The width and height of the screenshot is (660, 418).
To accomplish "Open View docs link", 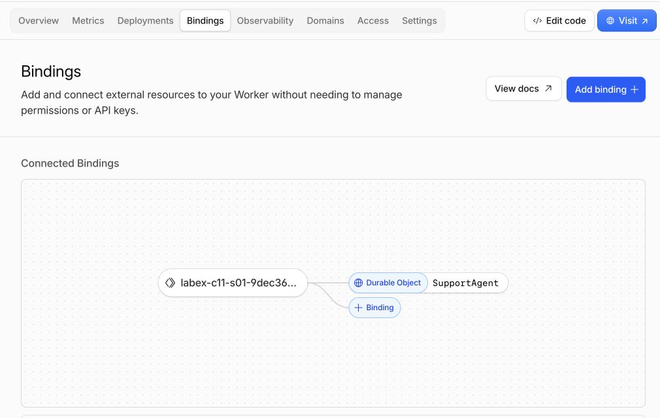I will pos(523,89).
